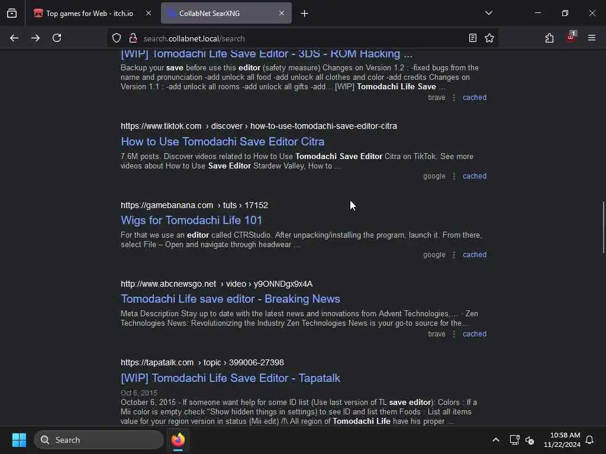The width and height of the screenshot is (606, 454).
Task: Click brave engine label on ROM Hacking result
Action: coord(437,98)
